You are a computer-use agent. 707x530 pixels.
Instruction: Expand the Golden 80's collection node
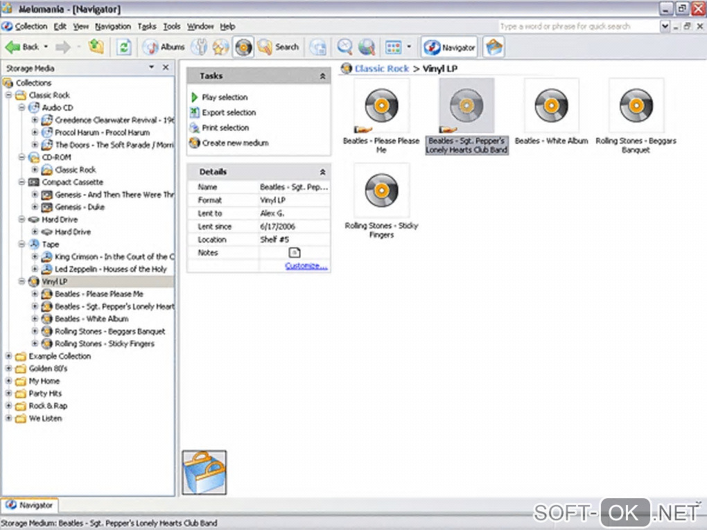tap(9, 369)
